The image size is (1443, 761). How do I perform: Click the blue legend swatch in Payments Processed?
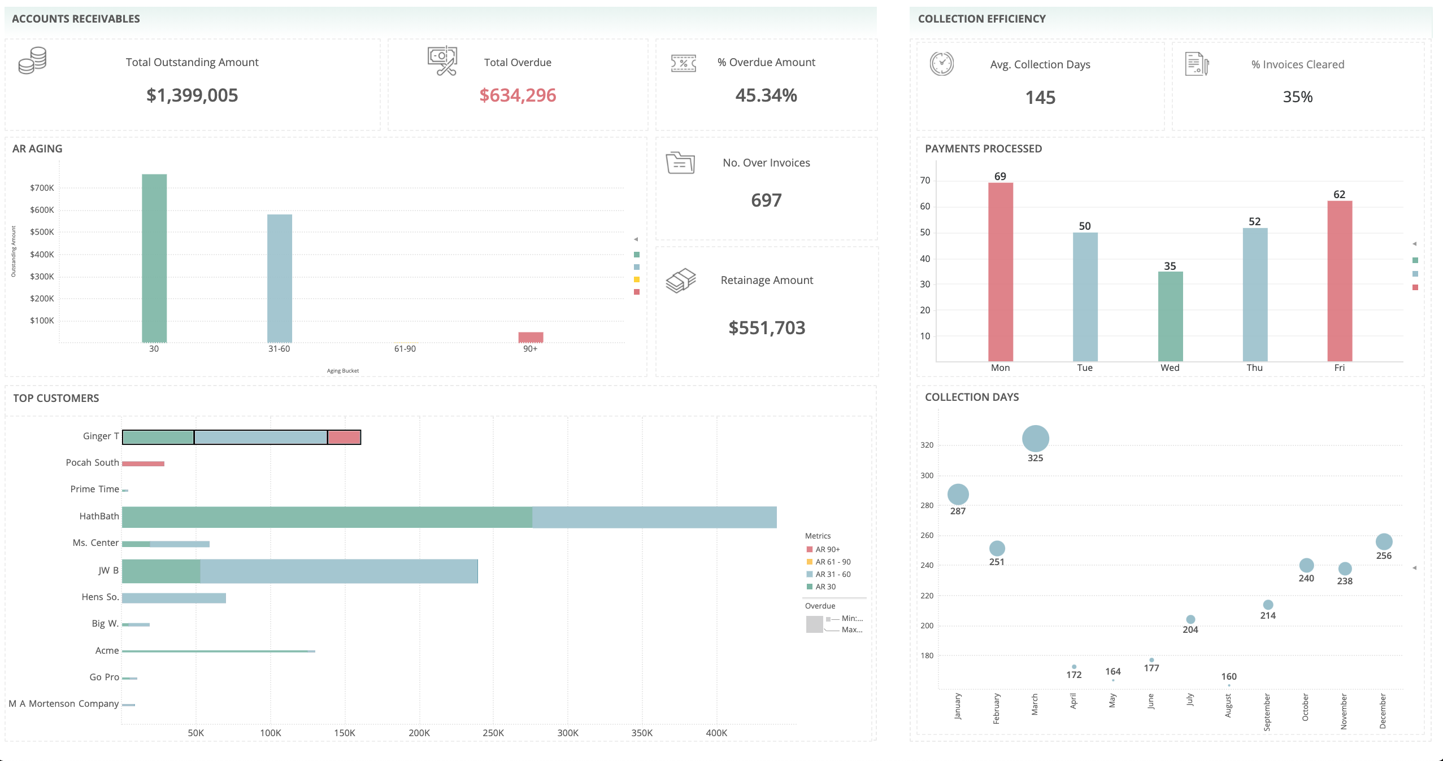pyautogui.click(x=1415, y=274)
